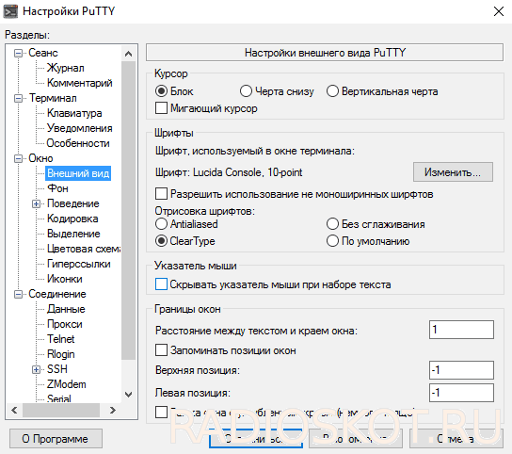The image size is (512, 454).
Task: Expand the SSH tree node
Action: (37, 369)
